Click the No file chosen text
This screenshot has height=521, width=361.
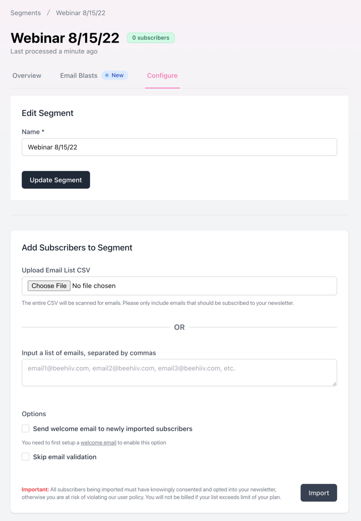[94, 286]
